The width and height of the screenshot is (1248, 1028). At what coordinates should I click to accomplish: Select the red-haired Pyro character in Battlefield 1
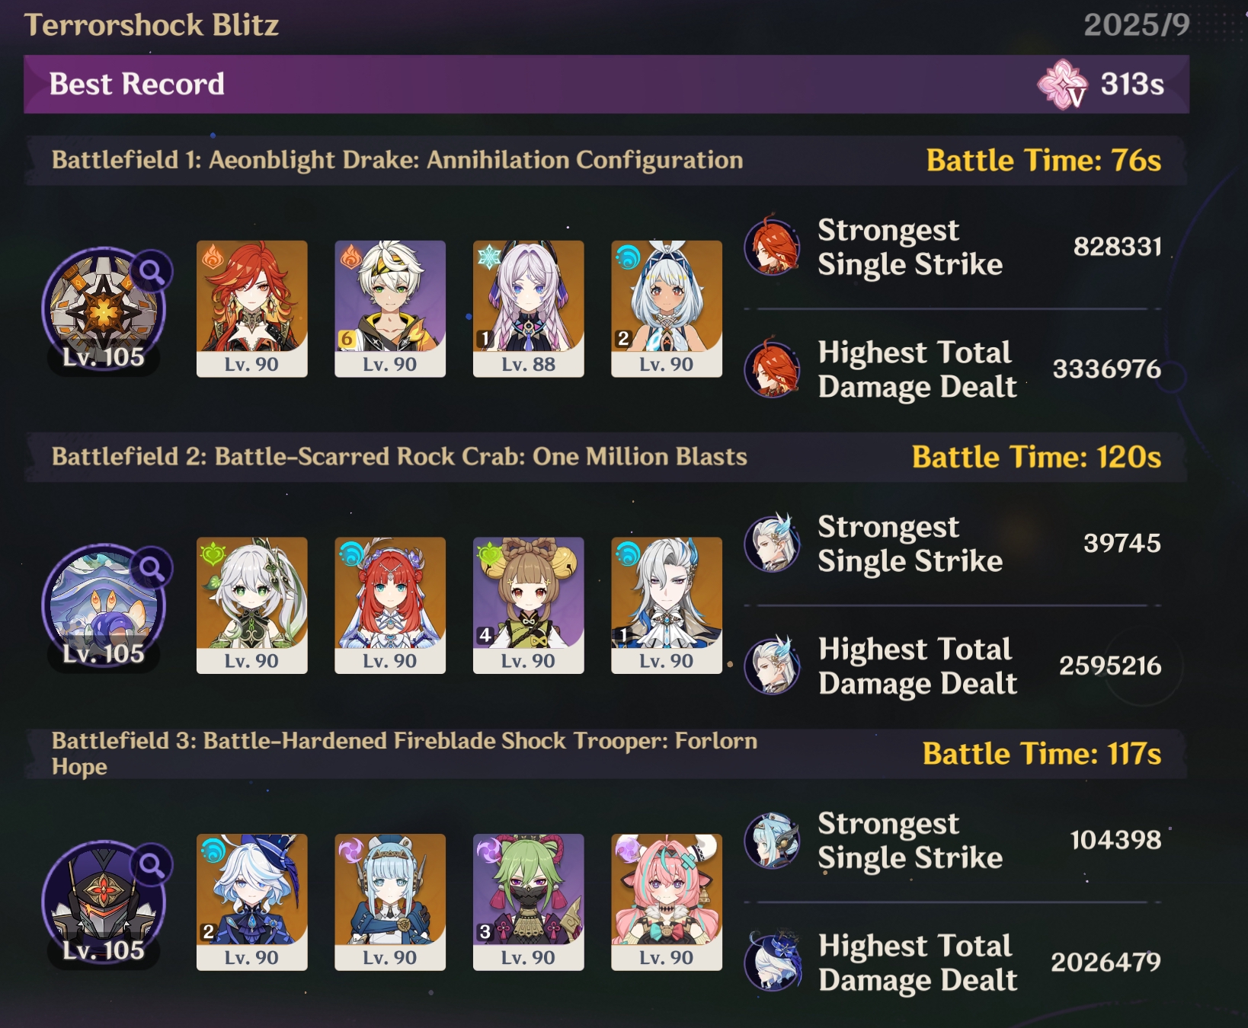[x=252, y=308]
